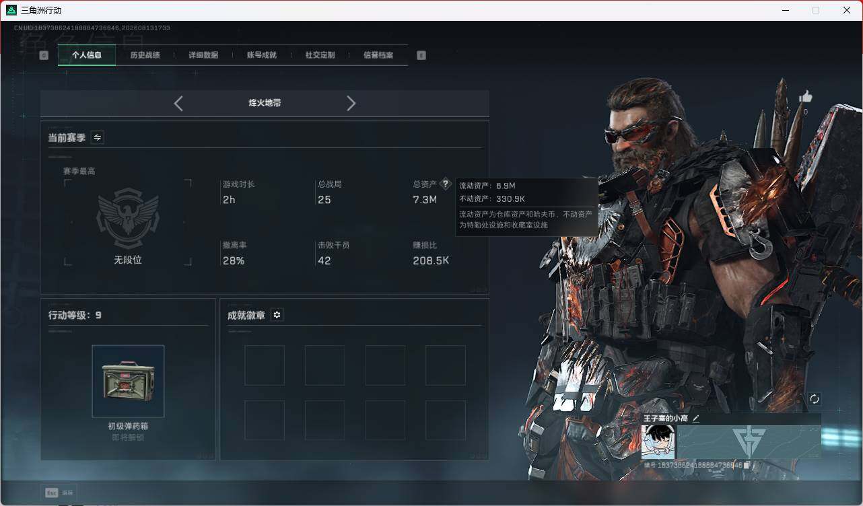Click the 三角洲行动 app icon in title bar
This screenshot has height=506, width=863.
pos(11,10)
